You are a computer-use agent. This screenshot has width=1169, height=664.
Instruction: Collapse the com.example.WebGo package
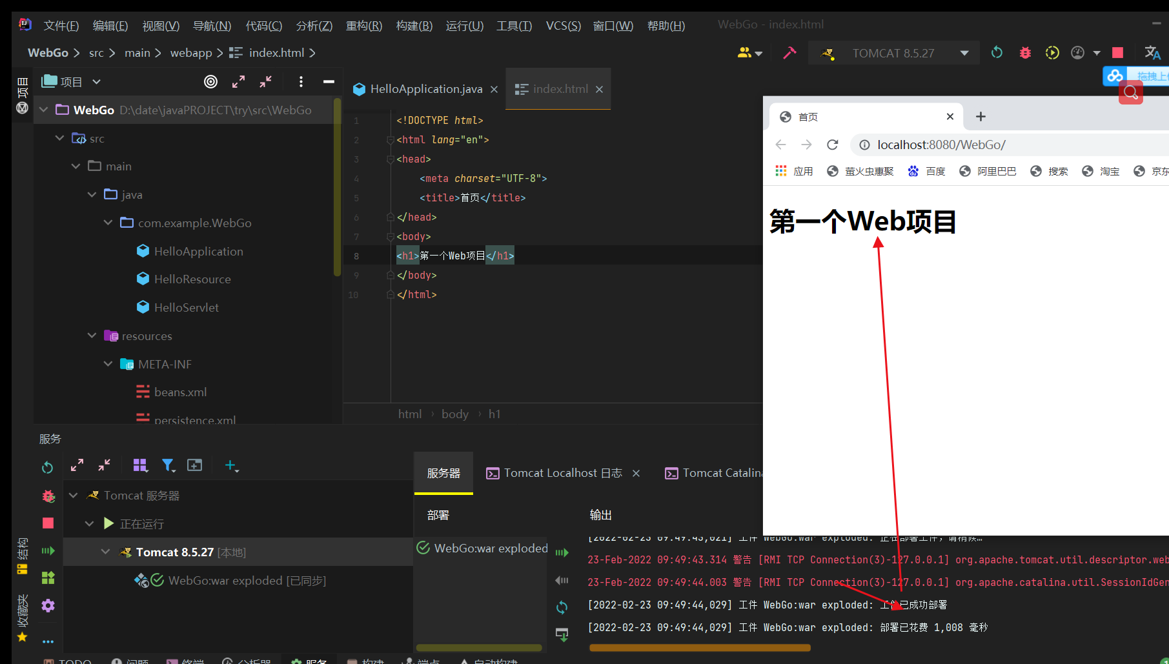pos(108,223)
